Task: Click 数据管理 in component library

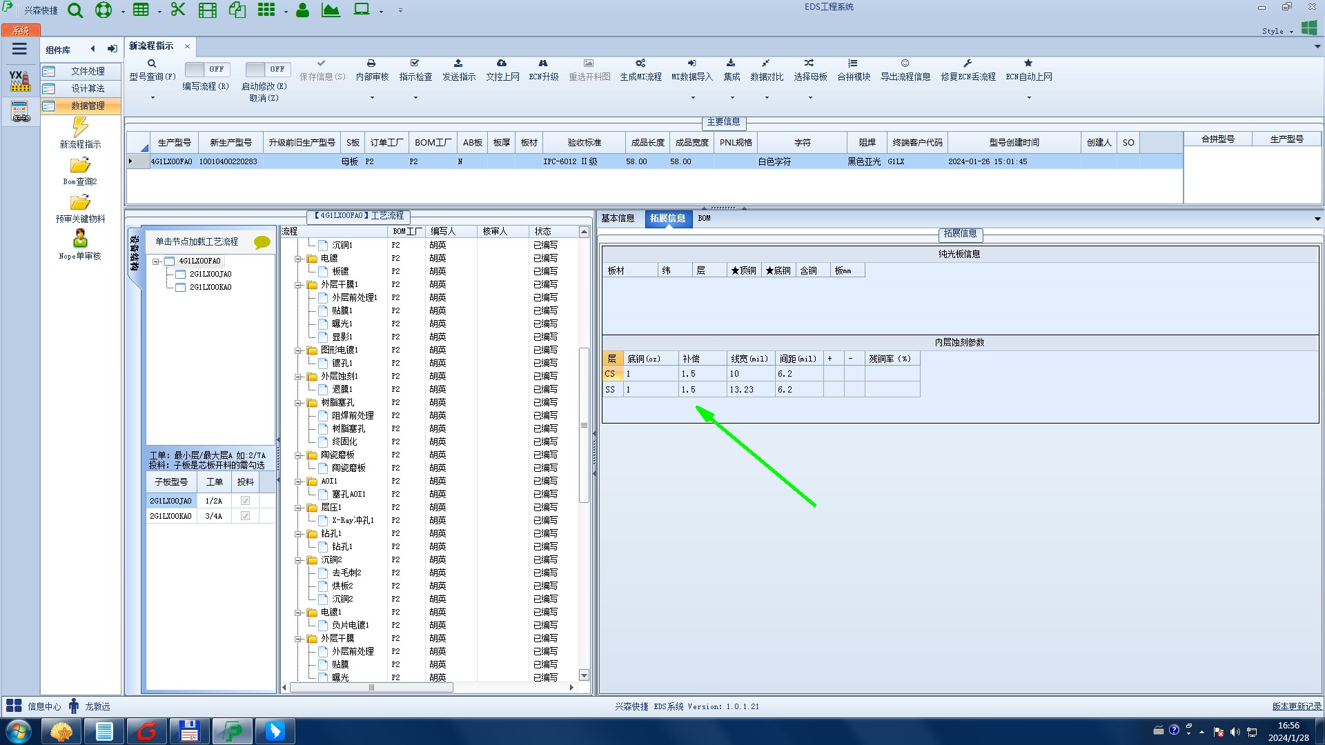Action: click(x=88, y=106)
